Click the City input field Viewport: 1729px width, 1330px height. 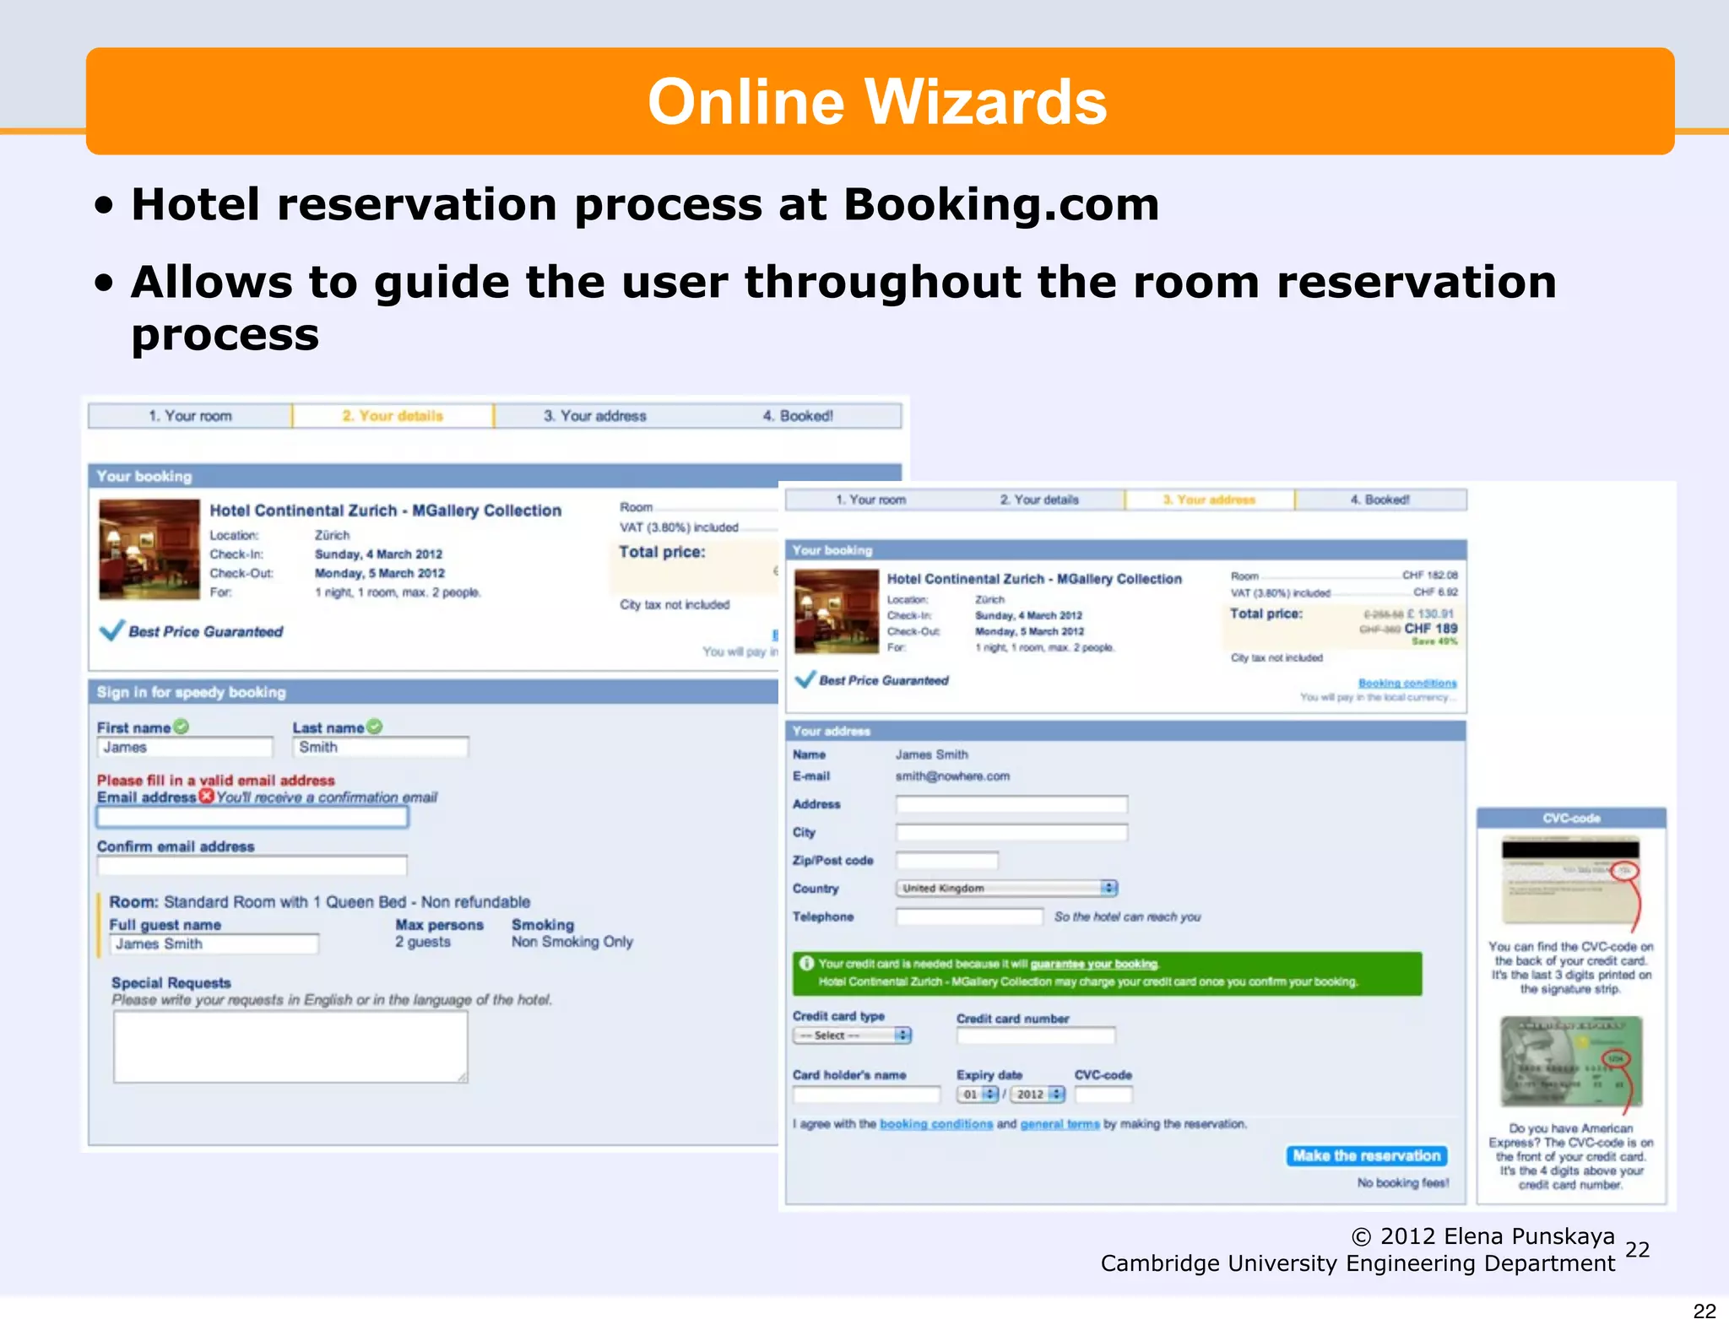click(1011, 832)
